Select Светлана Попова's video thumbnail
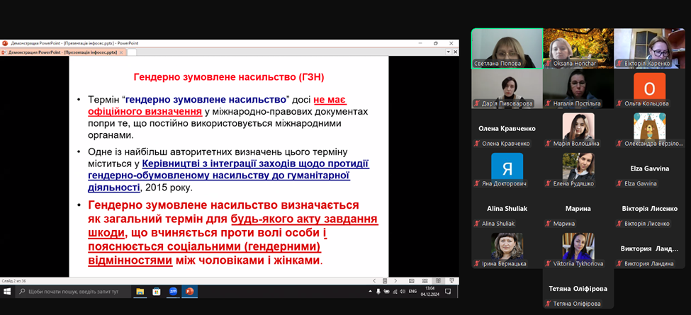Screen dimensions: 691x315 [x=507, y=48]
